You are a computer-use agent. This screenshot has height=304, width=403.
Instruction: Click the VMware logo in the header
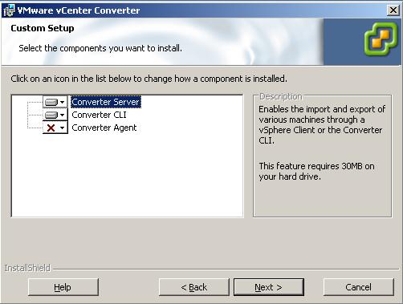[381, 39]
